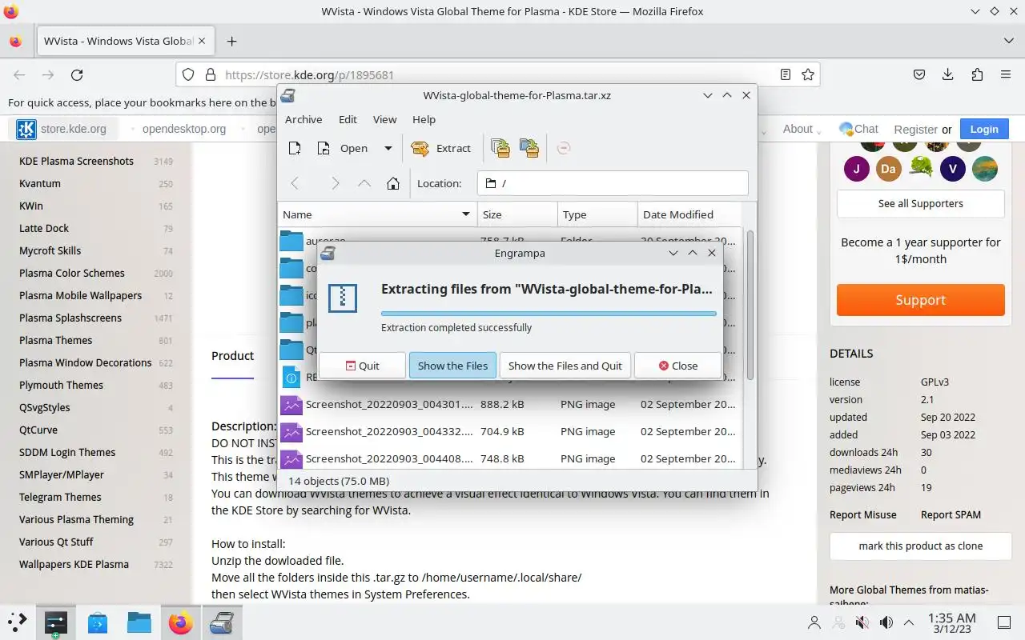Open the View menu in Engrampa

(384, 119)
